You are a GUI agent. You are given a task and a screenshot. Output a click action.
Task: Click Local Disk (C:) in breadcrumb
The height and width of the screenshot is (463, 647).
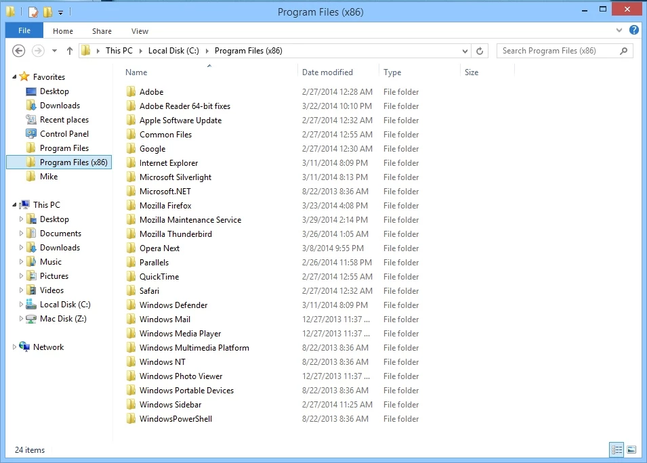(173, 51)
